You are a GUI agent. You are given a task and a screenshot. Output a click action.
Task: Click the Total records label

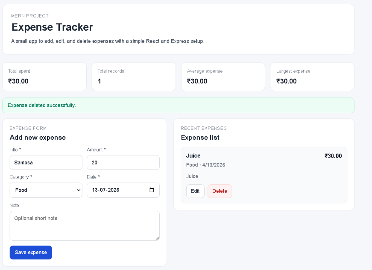[x=111, y=71]
